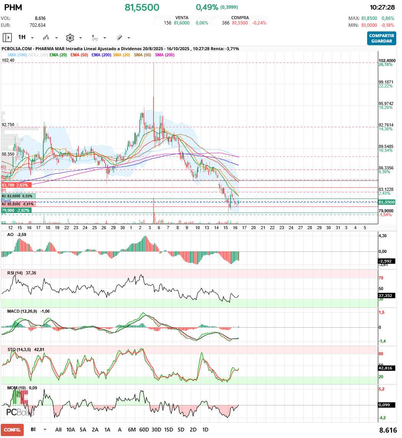Click the AO indicator label
Image resolution: width=402 pixels, height=438 pixels.
10,235
